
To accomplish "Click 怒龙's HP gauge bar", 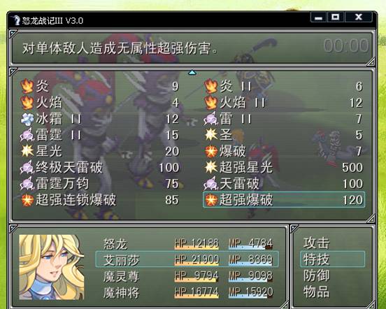I will 196,248.
